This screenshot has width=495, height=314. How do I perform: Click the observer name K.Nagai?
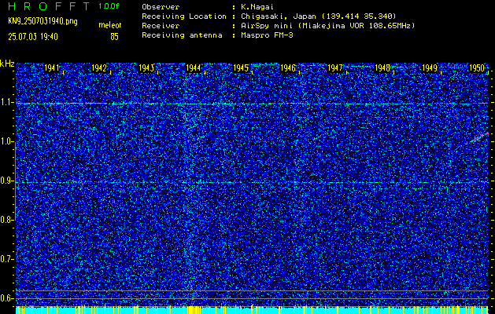click(x=257, y=6)
